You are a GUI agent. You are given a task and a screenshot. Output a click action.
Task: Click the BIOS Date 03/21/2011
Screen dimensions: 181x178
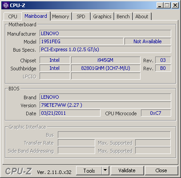click(x=70, y=113)
